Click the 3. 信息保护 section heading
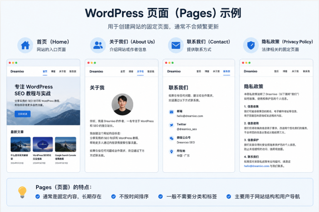The width and height of the screenshot is (319, 212). click(251, 140)
